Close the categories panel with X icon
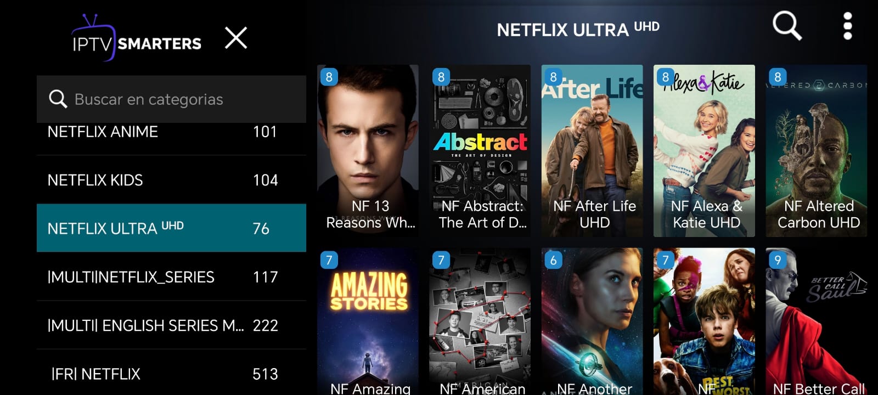878x395 pixels. tap(236, 38)
